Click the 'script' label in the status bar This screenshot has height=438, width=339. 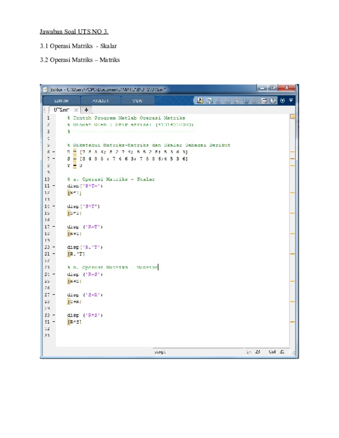160,352
